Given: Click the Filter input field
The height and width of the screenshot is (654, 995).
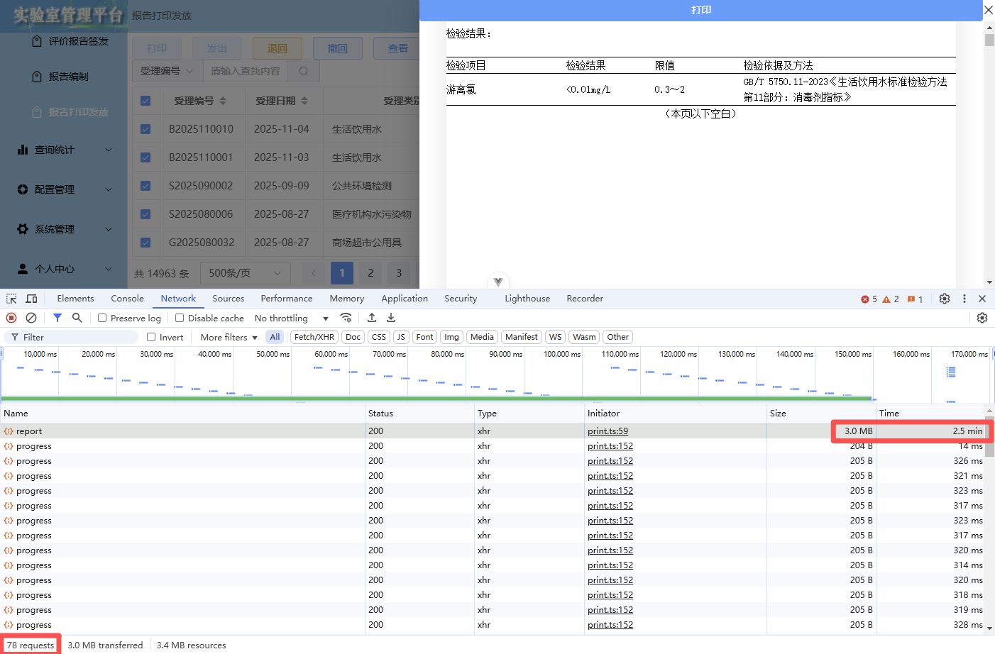Looking at the screenshot, I should click(71, 337).
